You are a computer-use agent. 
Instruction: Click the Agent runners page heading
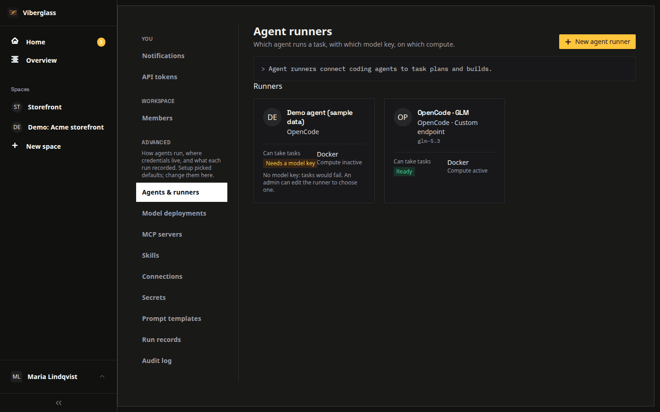click(292, 32)
